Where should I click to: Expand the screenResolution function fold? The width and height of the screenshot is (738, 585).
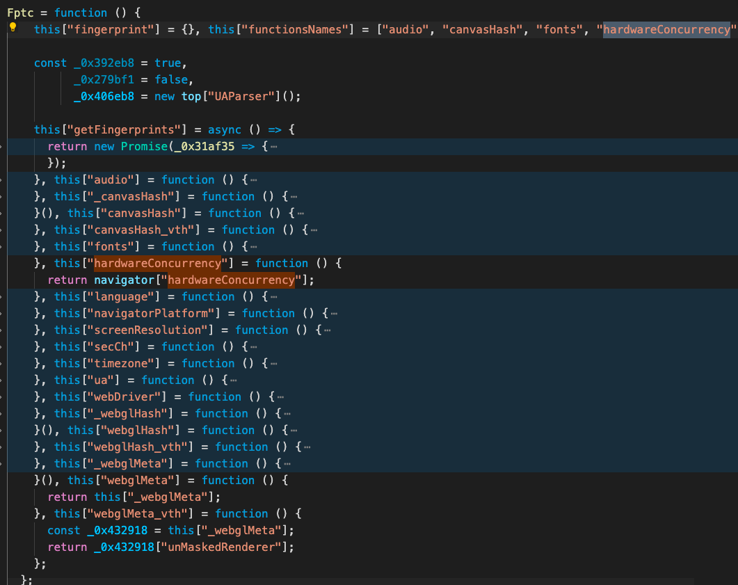pos(328,330)
